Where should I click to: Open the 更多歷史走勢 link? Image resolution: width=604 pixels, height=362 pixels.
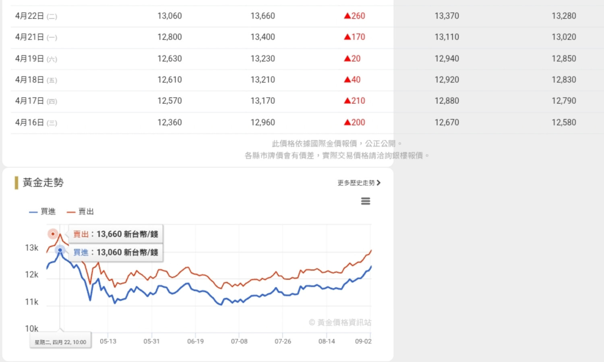[x=356, y=183]
